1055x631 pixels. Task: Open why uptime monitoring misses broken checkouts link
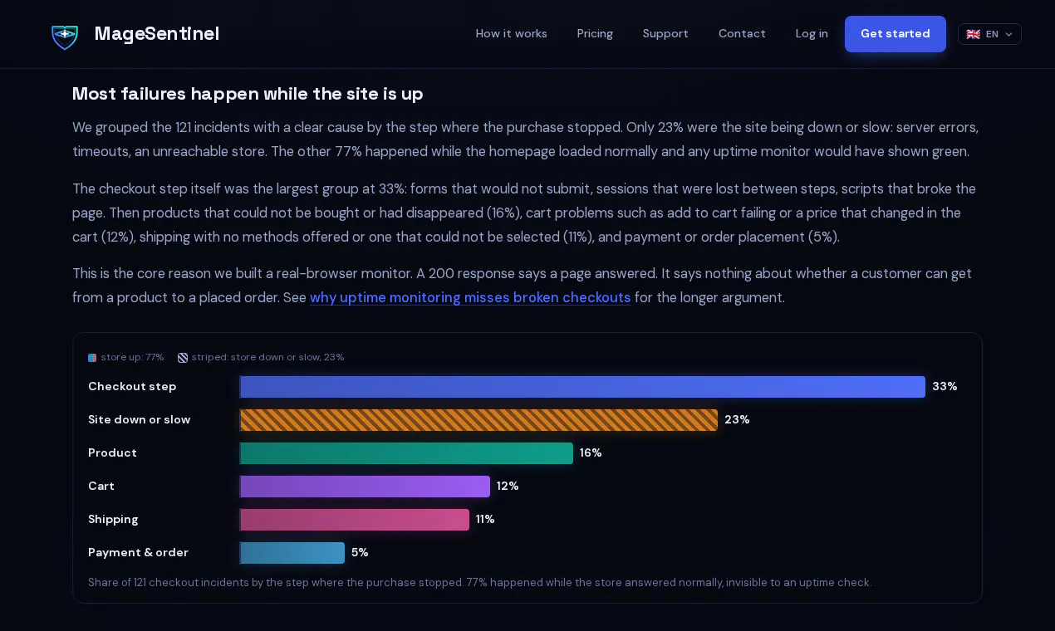point(470,297)
